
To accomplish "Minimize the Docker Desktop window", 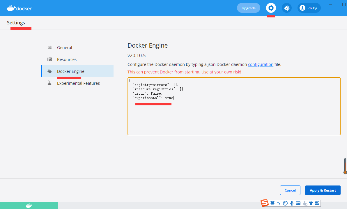I will [x=330, y=4].
